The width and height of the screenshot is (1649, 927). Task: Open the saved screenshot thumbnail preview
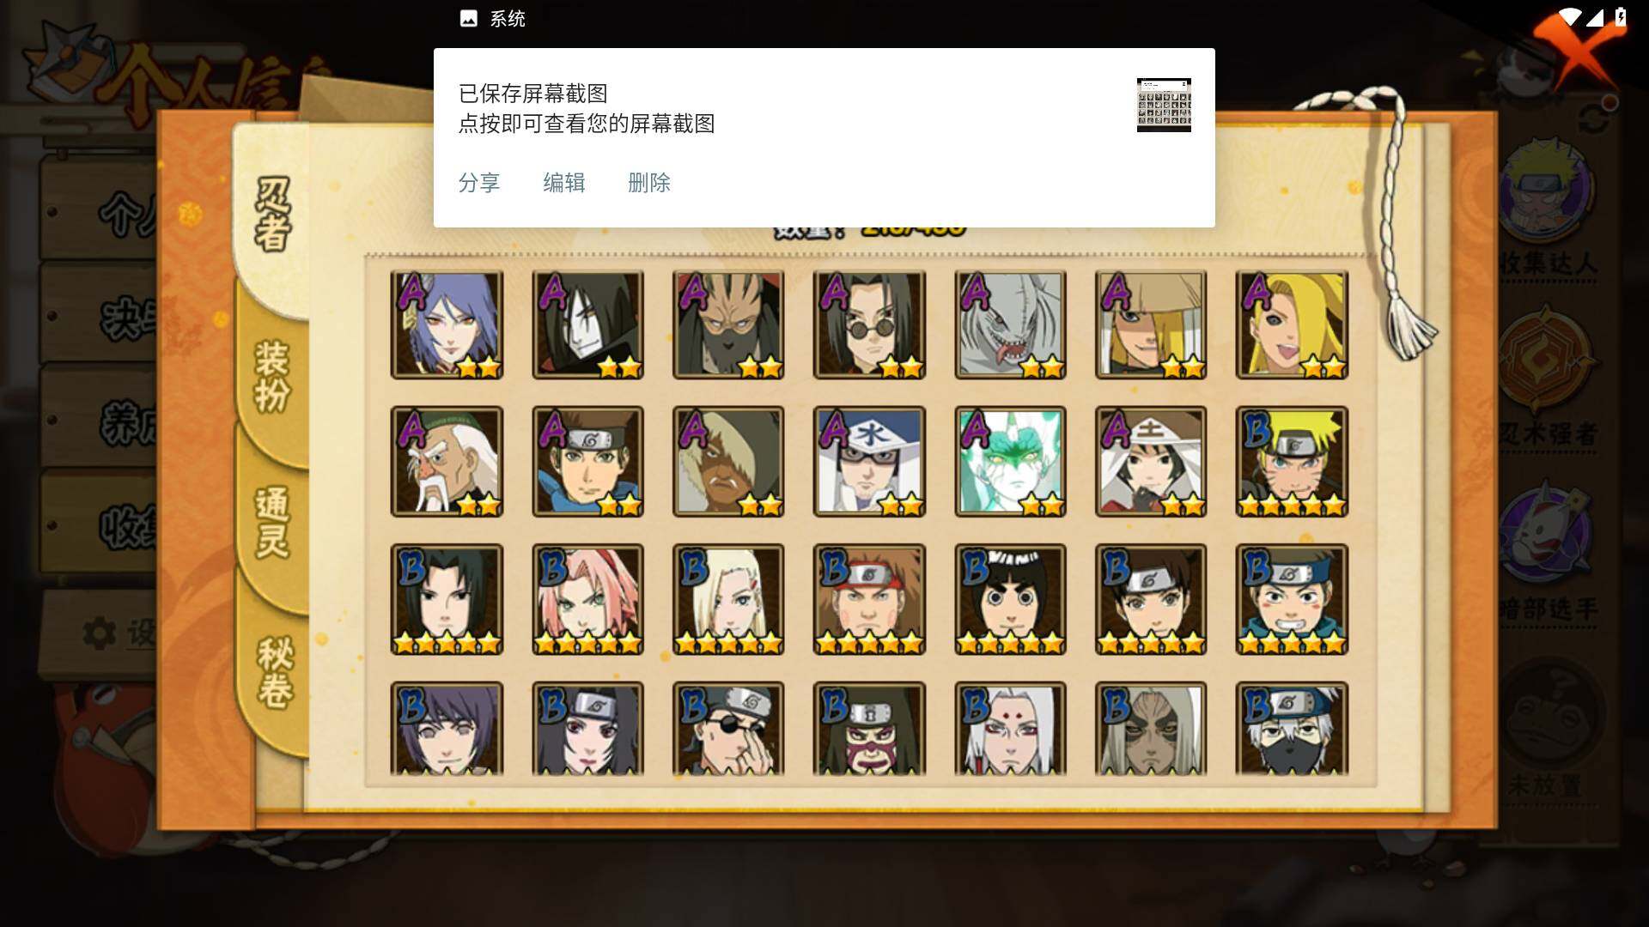(x=1164, y=105)
